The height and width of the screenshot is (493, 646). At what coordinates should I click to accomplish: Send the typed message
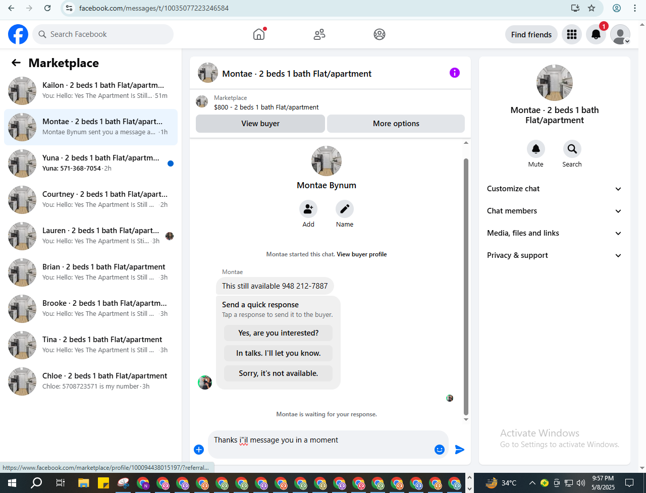tap(460, 450)
